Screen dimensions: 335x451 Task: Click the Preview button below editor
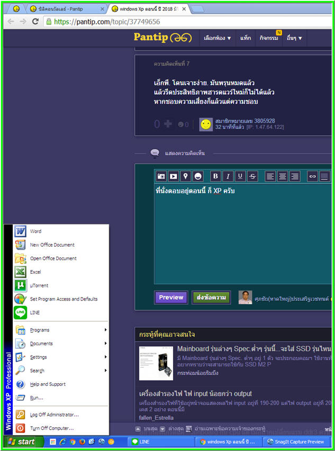click(171, 297)
